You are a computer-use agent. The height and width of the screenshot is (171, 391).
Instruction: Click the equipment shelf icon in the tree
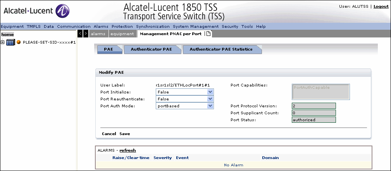tap(10, 42)
